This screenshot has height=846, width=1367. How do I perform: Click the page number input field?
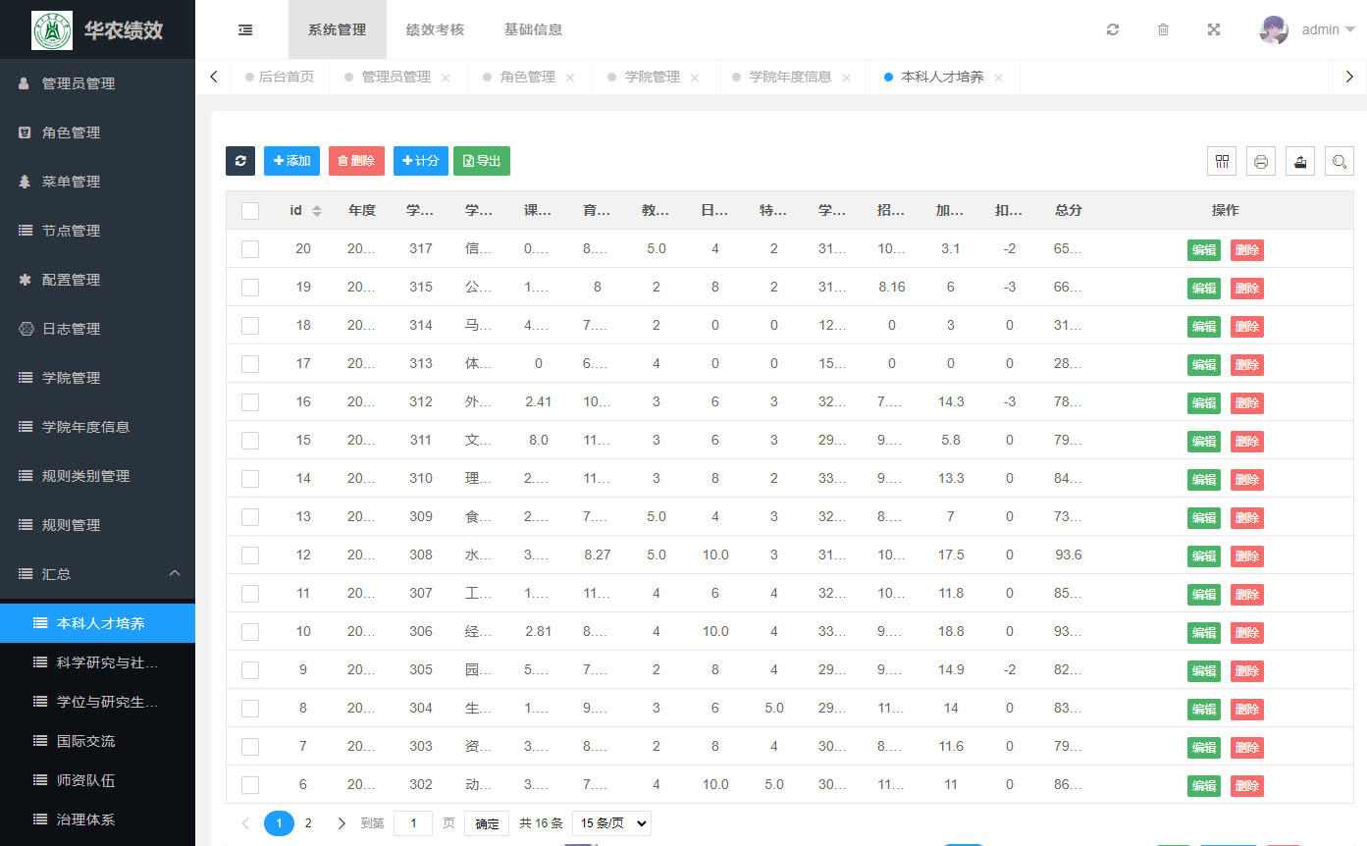413,823
